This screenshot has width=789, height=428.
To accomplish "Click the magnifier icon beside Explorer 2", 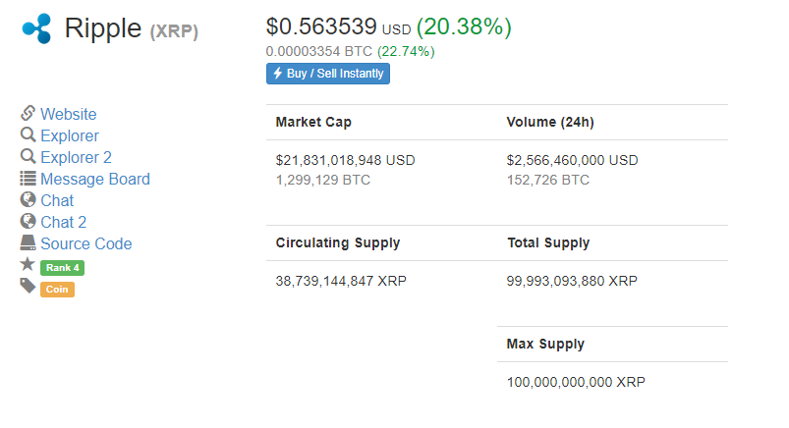I will point(28,156).
